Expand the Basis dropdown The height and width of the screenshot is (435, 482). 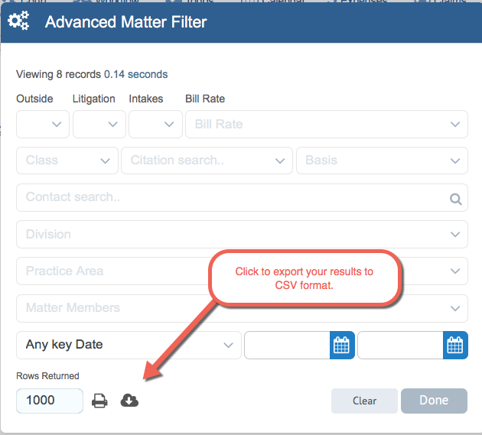click(x=382, y=161)
